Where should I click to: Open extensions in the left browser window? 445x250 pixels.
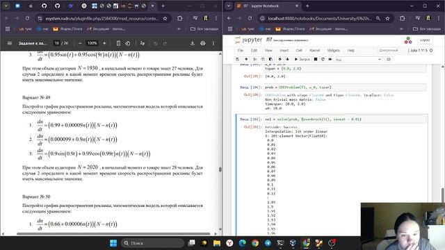point(179,19)
